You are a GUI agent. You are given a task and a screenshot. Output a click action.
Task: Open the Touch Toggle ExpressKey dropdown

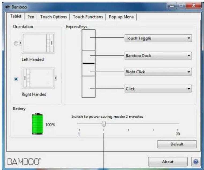(x=158, y=38)
